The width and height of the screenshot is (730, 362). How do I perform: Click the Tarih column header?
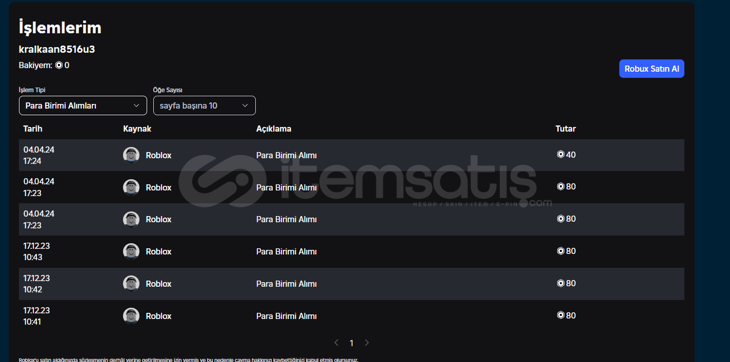point(33,129)
